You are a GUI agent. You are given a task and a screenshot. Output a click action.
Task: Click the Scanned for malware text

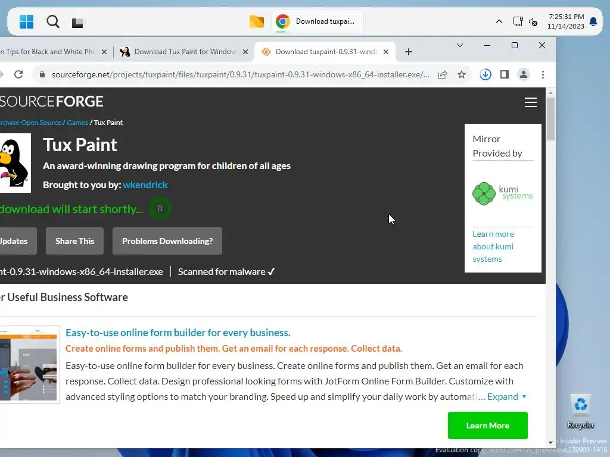pyautogui.click(x=226, y=271)
